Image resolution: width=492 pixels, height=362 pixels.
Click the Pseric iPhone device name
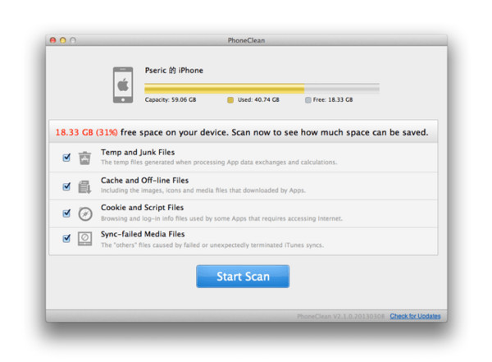(x=174, y=71)
